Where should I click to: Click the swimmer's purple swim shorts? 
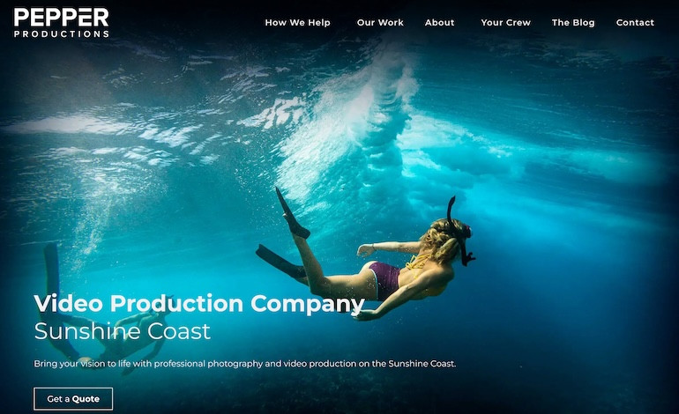pyautogui.click(x=385, y=279)
